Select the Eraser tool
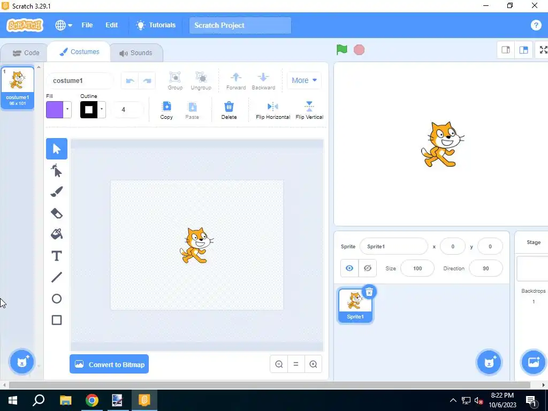Screen dimensions: 548x411 57,213
